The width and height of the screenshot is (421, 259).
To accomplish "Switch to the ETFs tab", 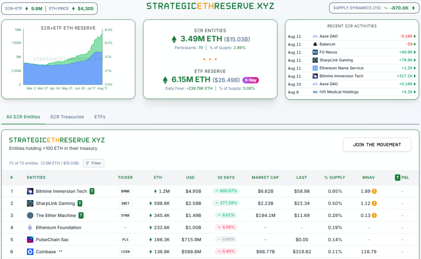I will point(99,117).
